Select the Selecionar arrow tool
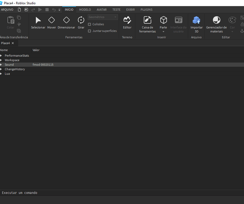 [38, 23]
